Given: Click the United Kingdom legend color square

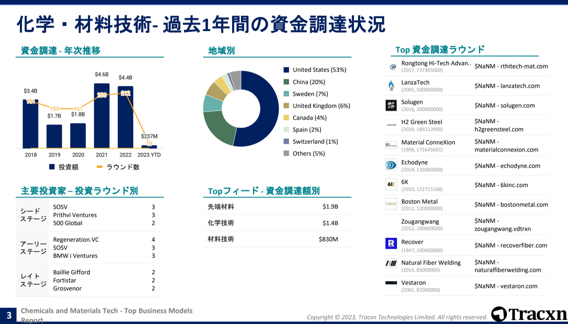Looking at the screenshot, I should pyautogui.click(x=286, y=106).
